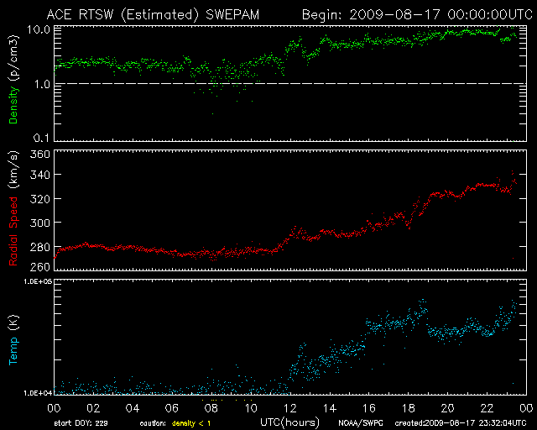
Task: Click the 'caution:' footer text
Action: (x=153, y=423)
